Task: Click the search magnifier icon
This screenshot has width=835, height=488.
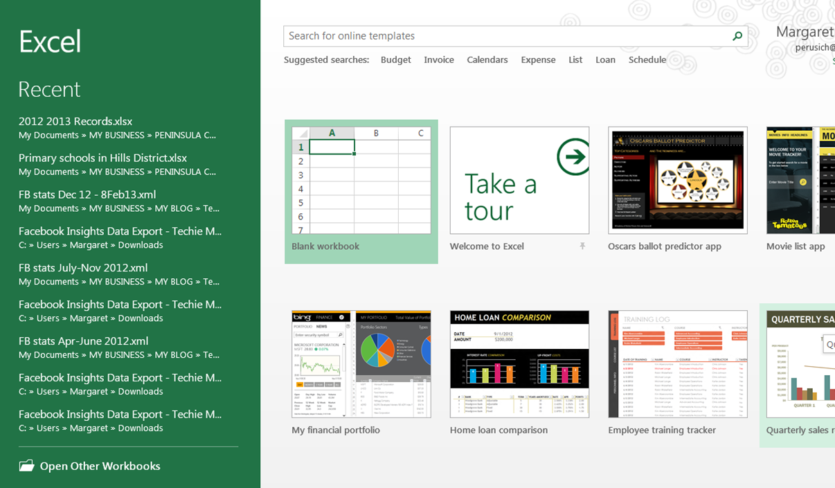Action: (x=737, y=36)
